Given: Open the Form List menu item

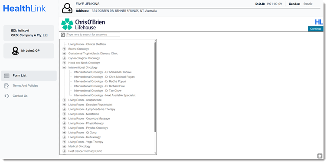Looking at the screenshot, I should [29, 76].
